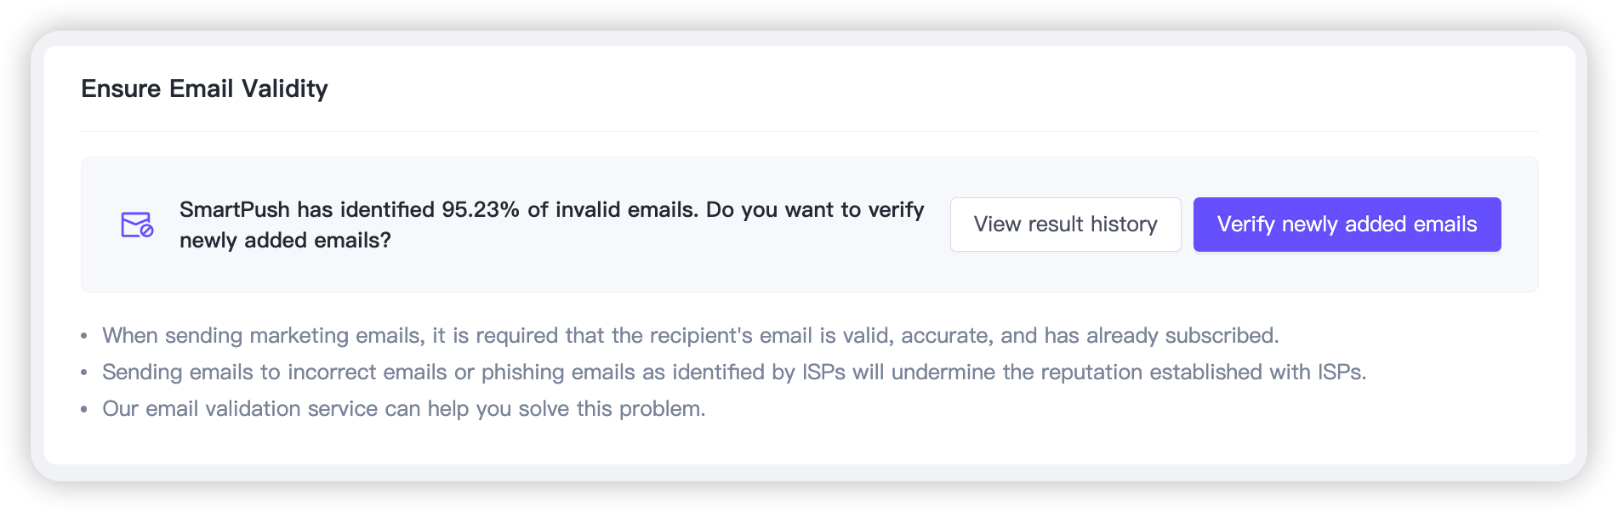Image resolution: width=1618 pixels, height=512 pixels.
Task: Click the dot before "When sending marketing emails"
Action: click(84, 336)
